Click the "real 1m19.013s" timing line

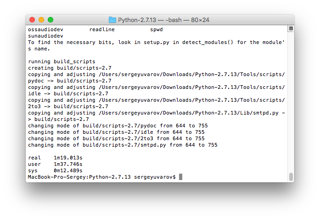pos(55,158)
